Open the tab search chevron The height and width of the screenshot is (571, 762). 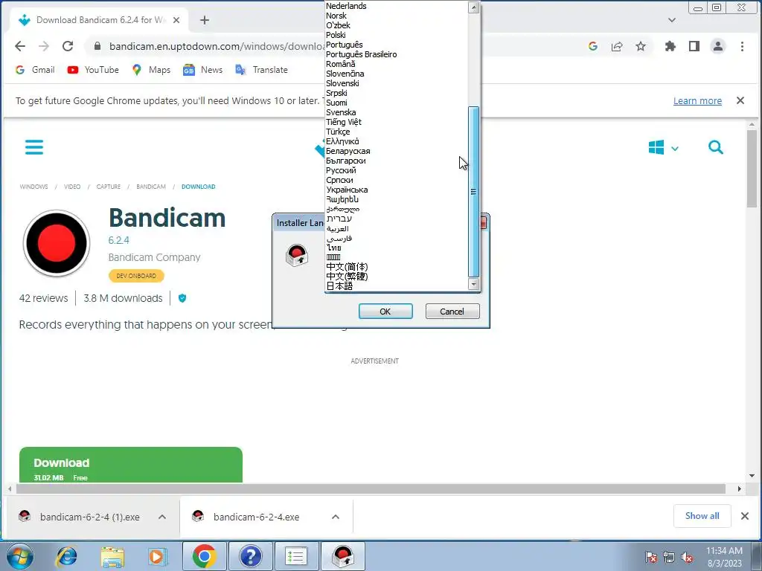pos(672,20)
